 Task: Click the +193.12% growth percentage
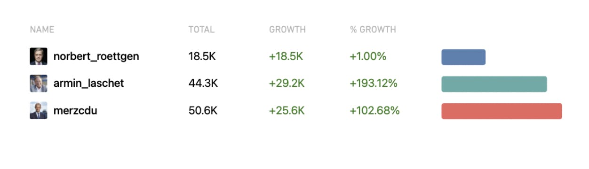coord(374,84)
